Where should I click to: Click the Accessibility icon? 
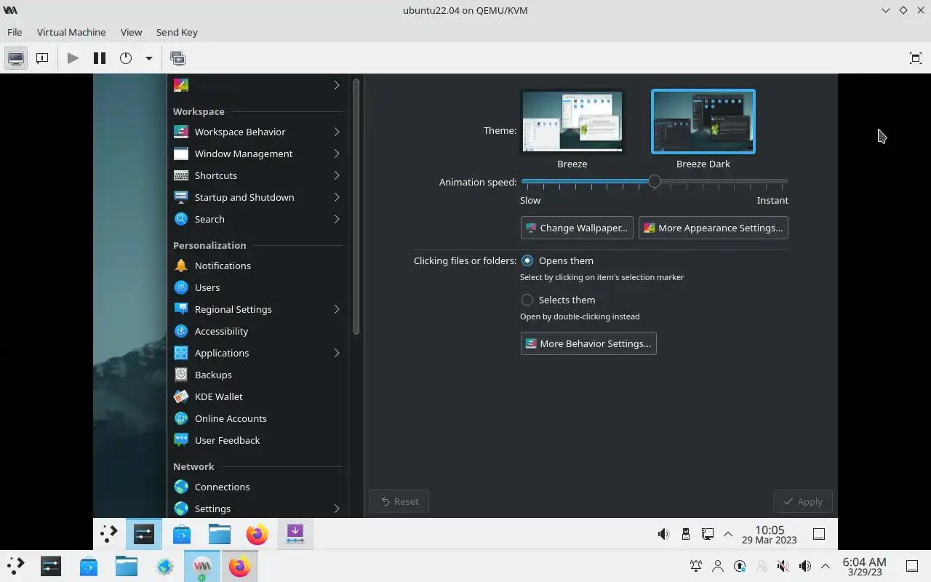pos(181,331)
